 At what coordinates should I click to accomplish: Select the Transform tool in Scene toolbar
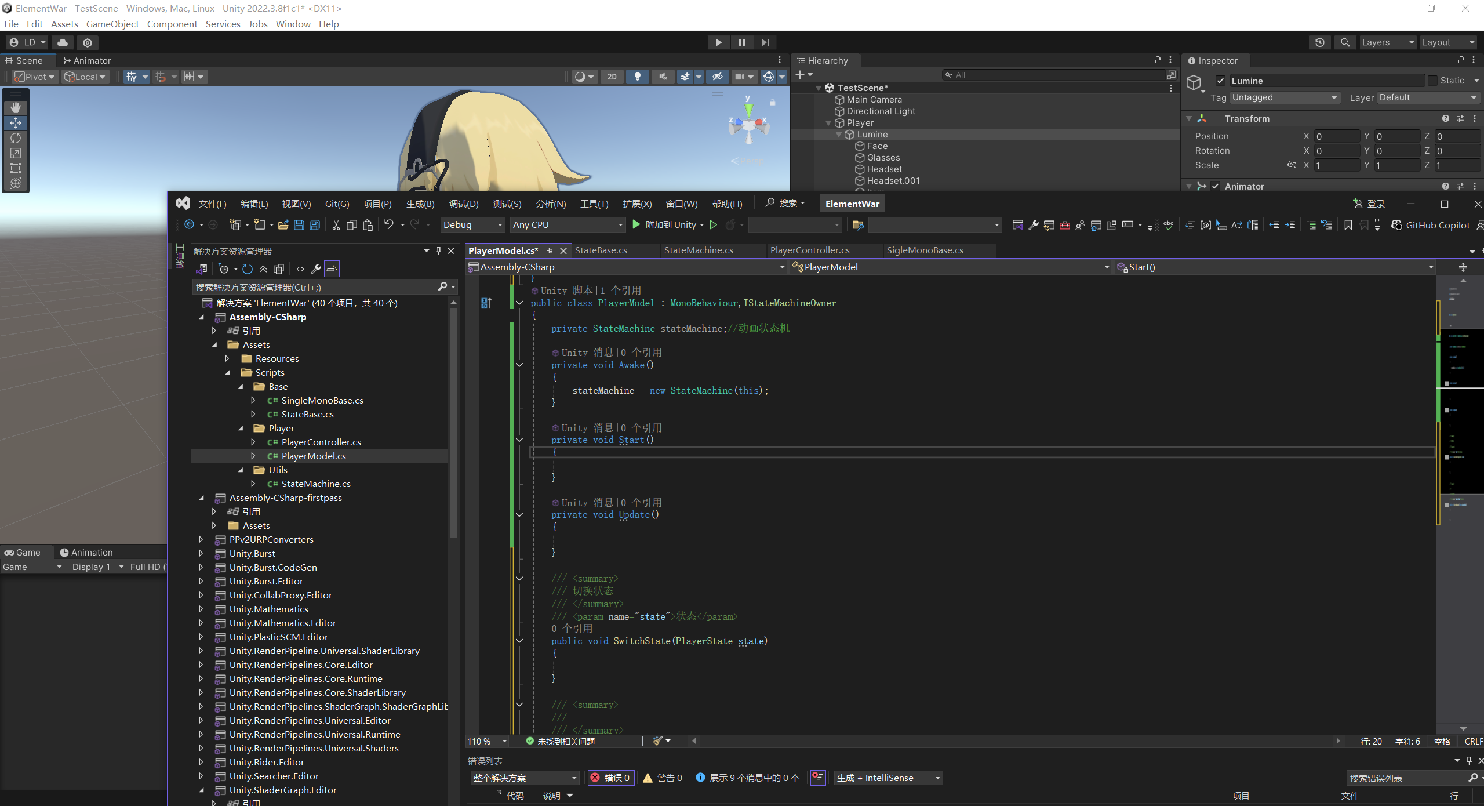(x=16, y=183)
